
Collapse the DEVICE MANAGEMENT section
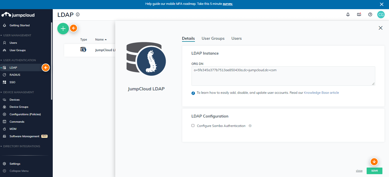[17, 92]
